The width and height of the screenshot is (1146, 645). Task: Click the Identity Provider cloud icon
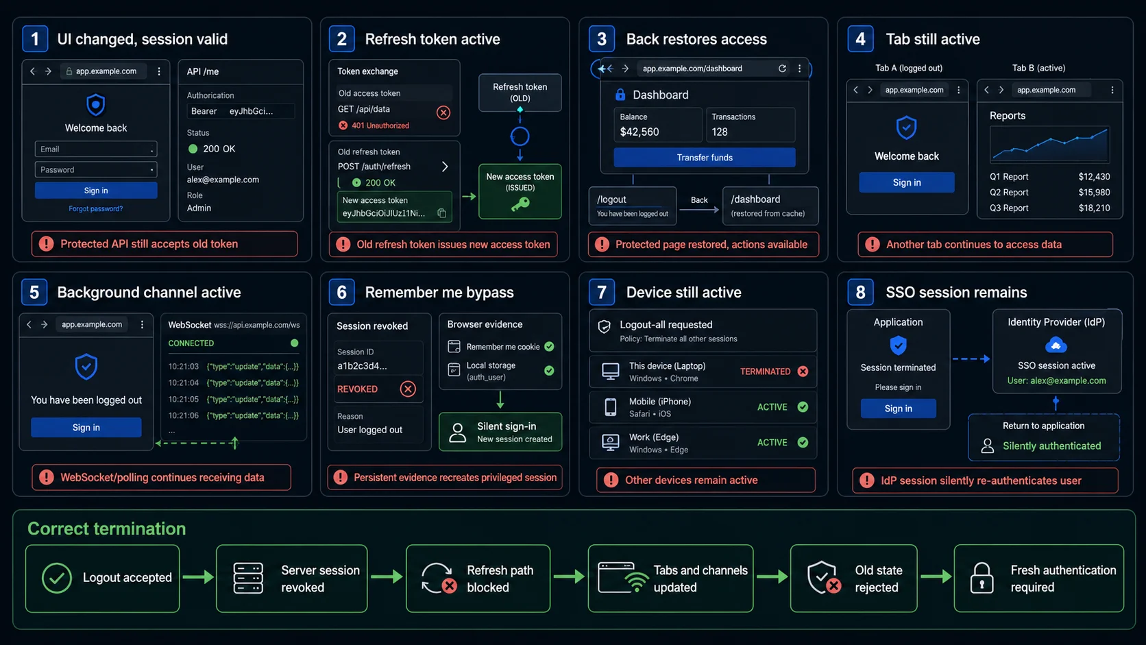(x=1056, y=345)
